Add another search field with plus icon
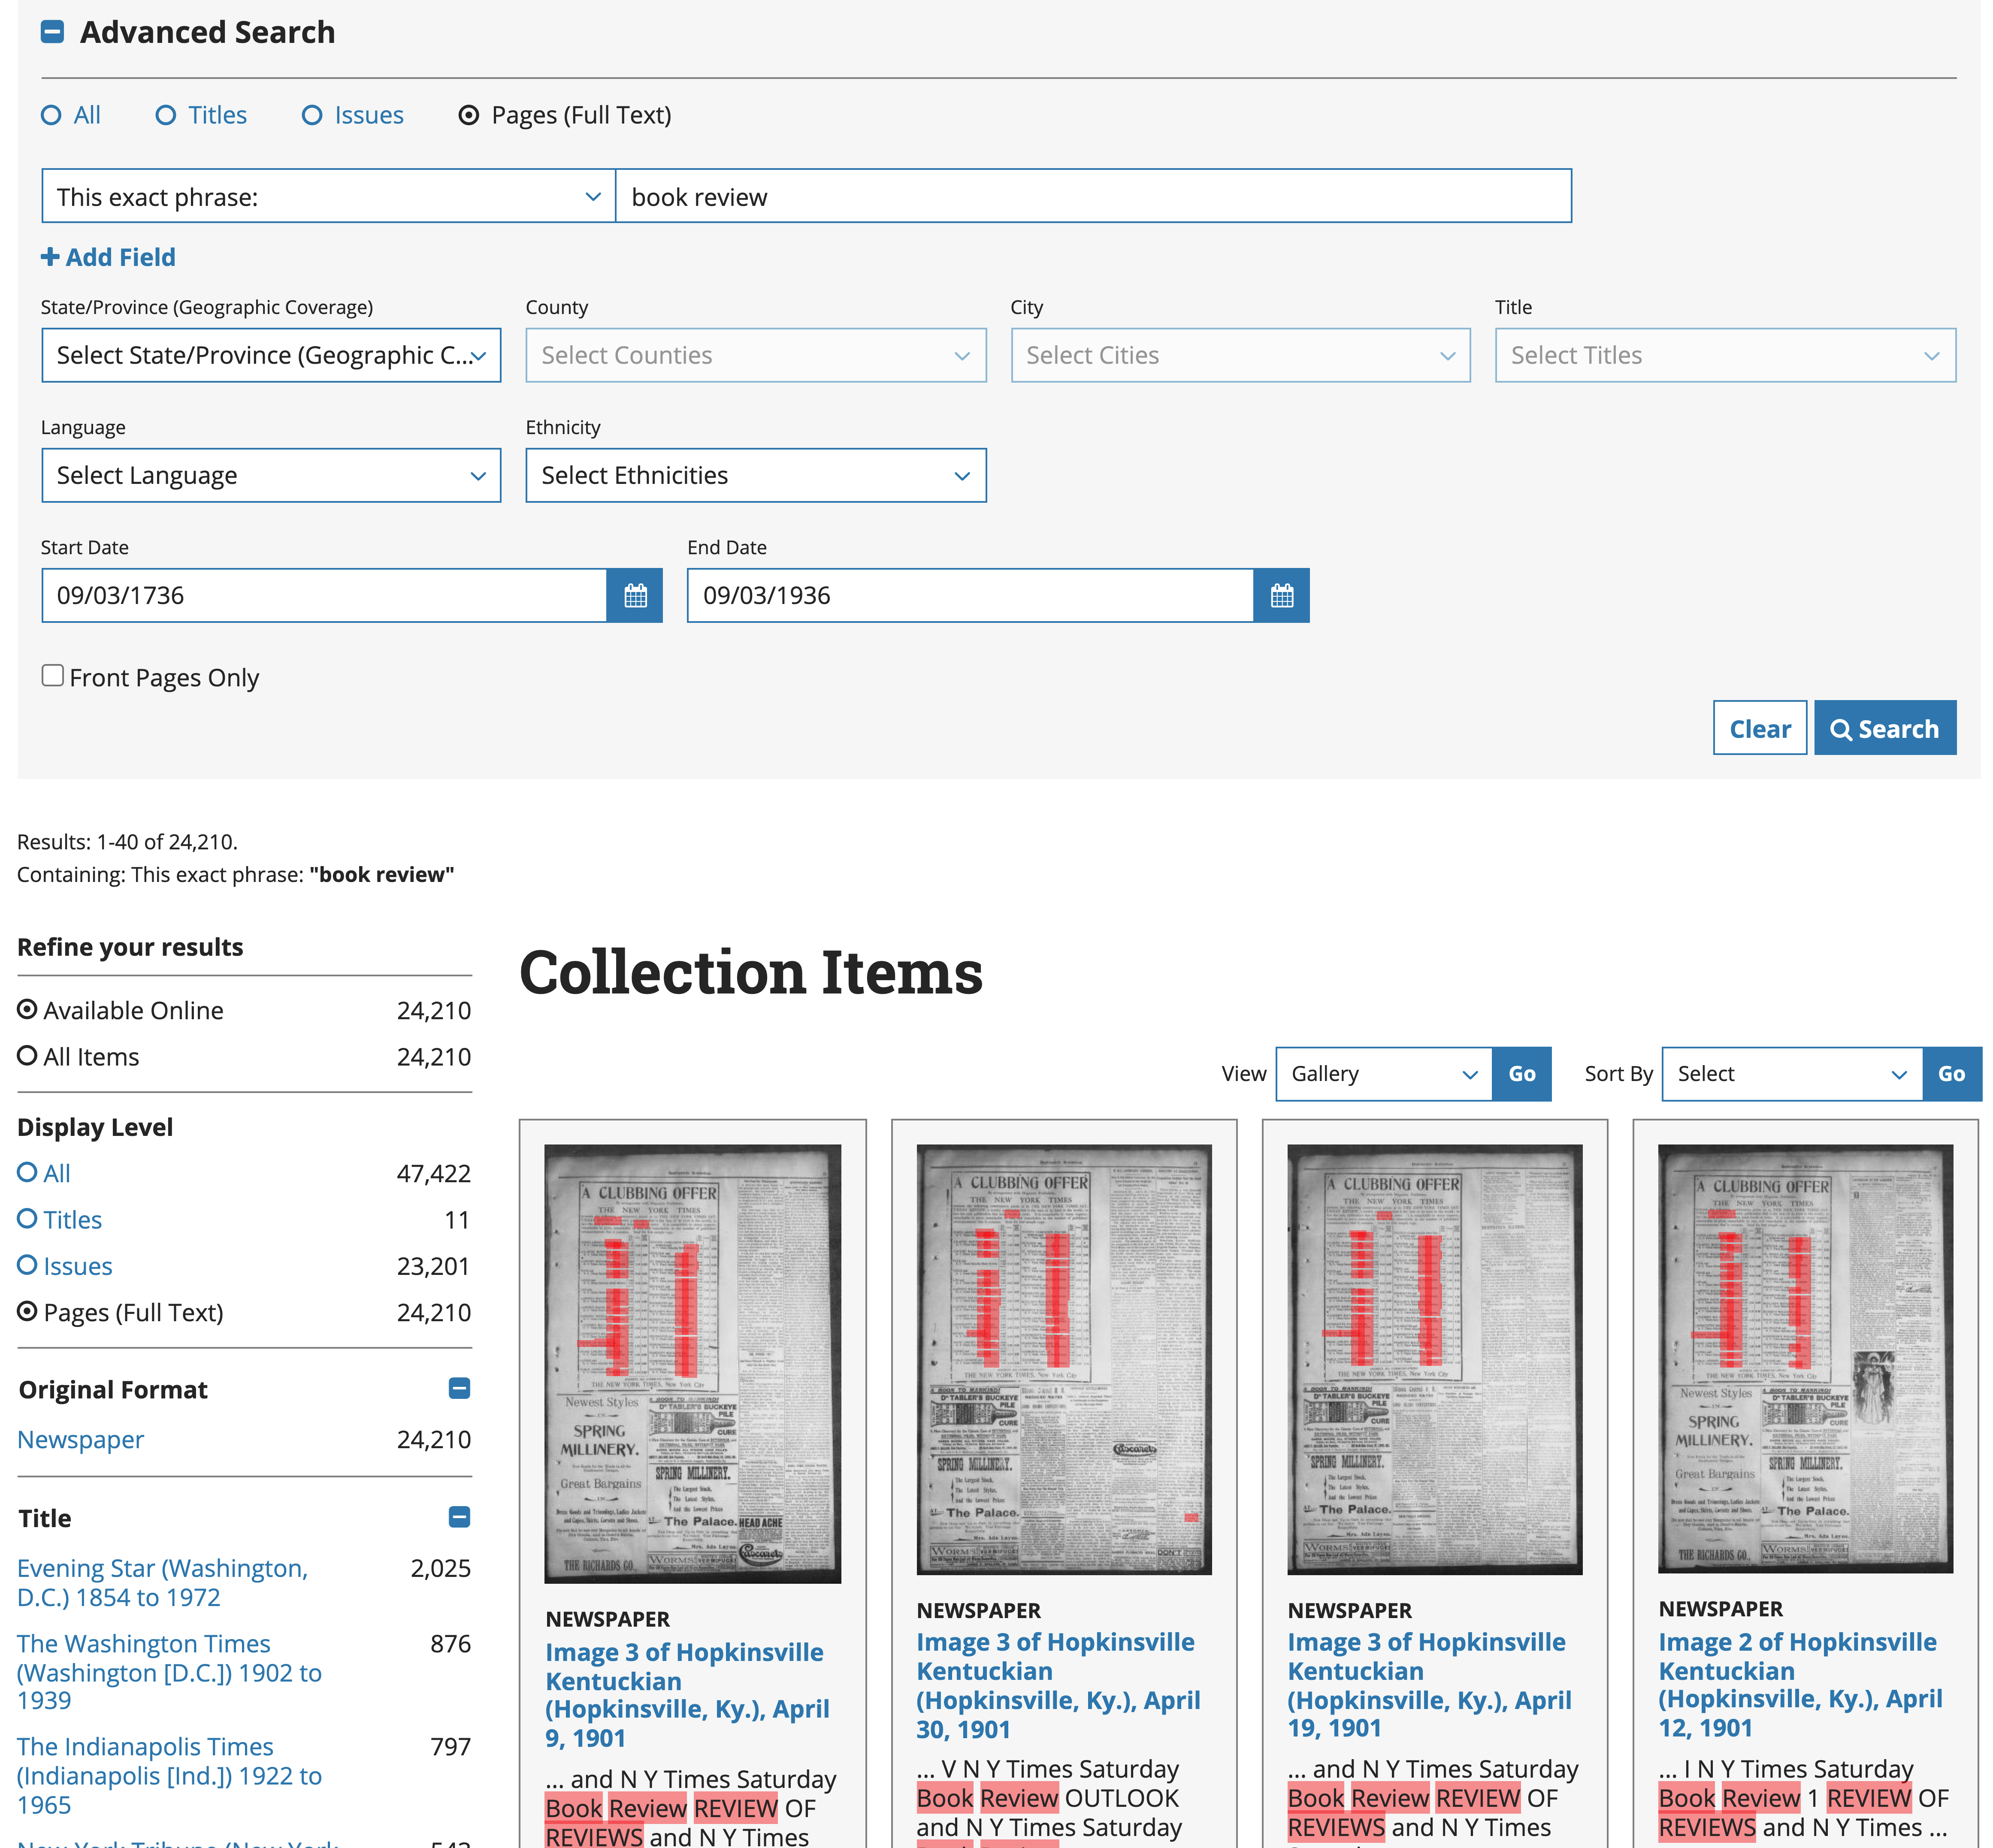This screenshot has width=1993, height=1848. [50, 257]
